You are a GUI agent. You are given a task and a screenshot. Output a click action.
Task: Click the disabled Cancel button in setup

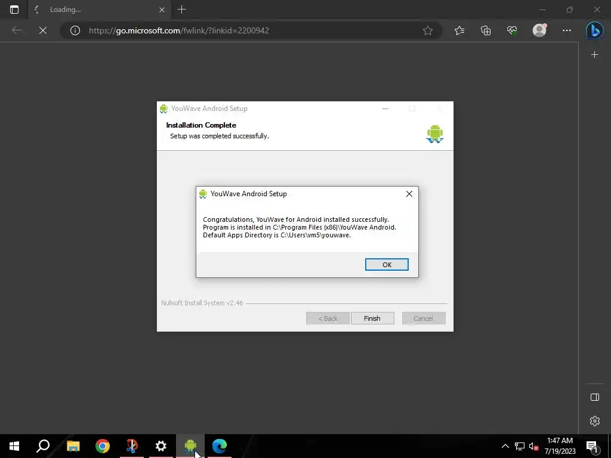[424, 318]
